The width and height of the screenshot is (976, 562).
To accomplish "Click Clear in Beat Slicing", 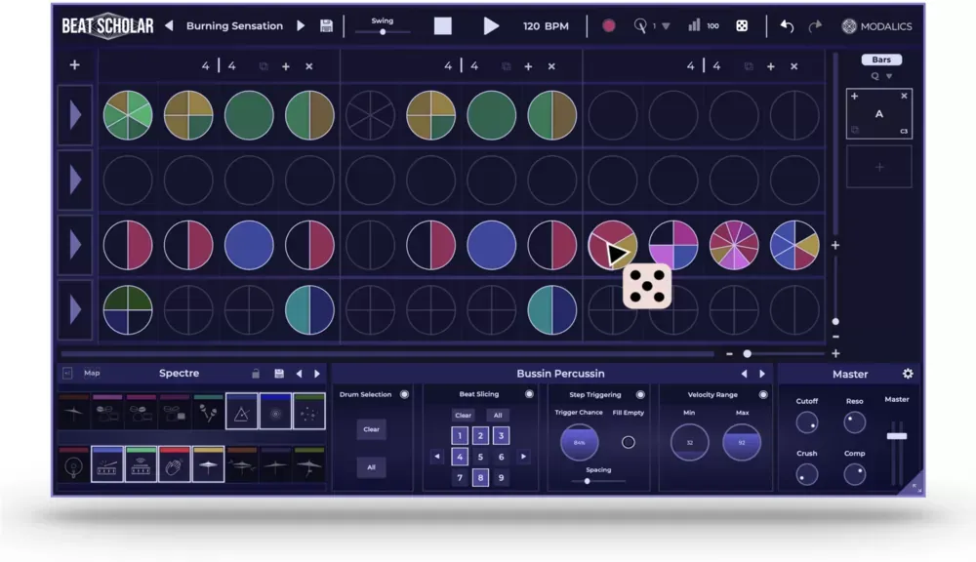I will 463,415.
